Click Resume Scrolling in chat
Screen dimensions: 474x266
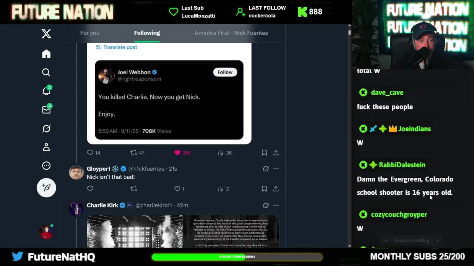[x=411, y=241]
